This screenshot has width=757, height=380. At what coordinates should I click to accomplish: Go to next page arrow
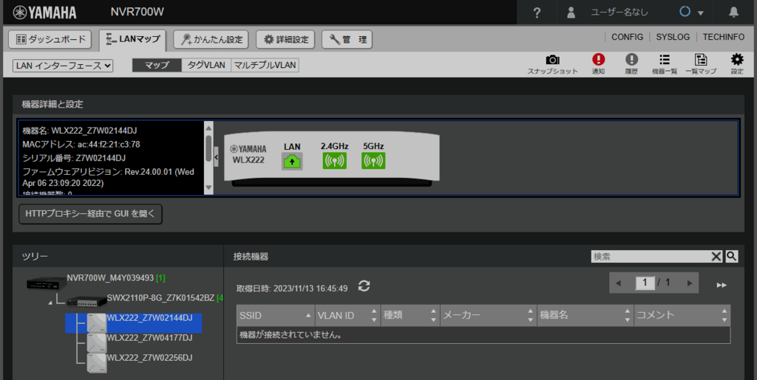(690, 283)
